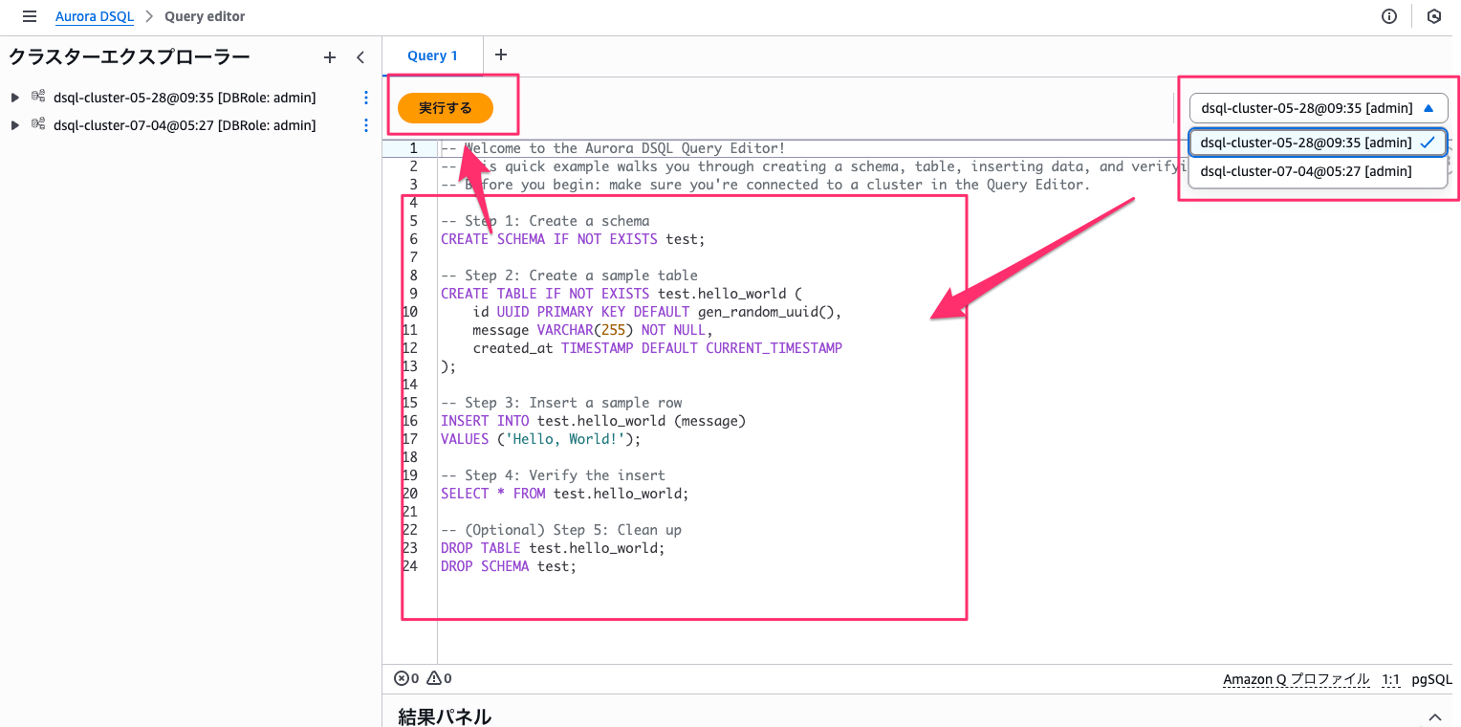Add a new query tab

501,55
